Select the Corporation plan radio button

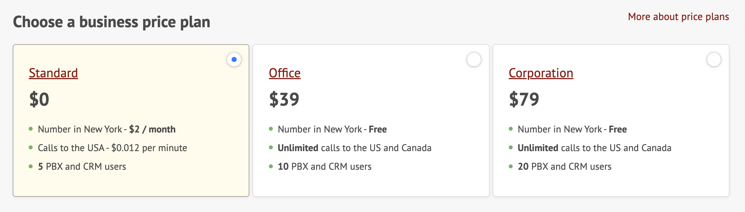(x=714, y=60)
